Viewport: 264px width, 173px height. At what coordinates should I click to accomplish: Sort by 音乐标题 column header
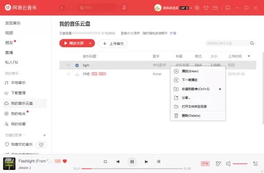click(90, 56)
